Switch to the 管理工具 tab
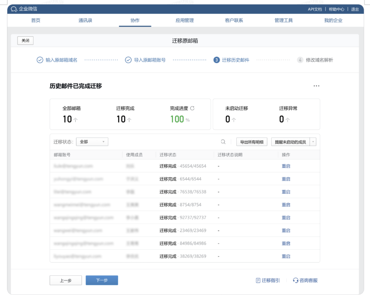 tap(283, 20)
